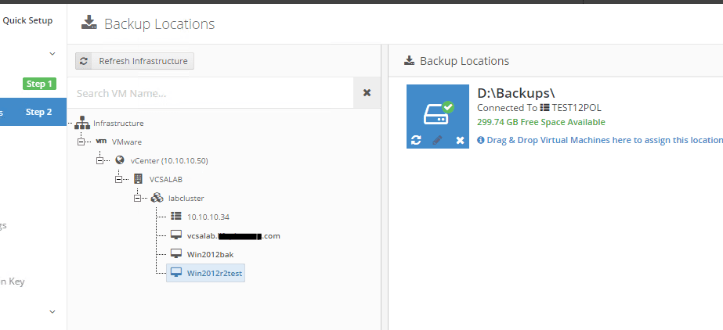Collapse the VMware tree node
This screenshot has width=723, height=330.
81,142
